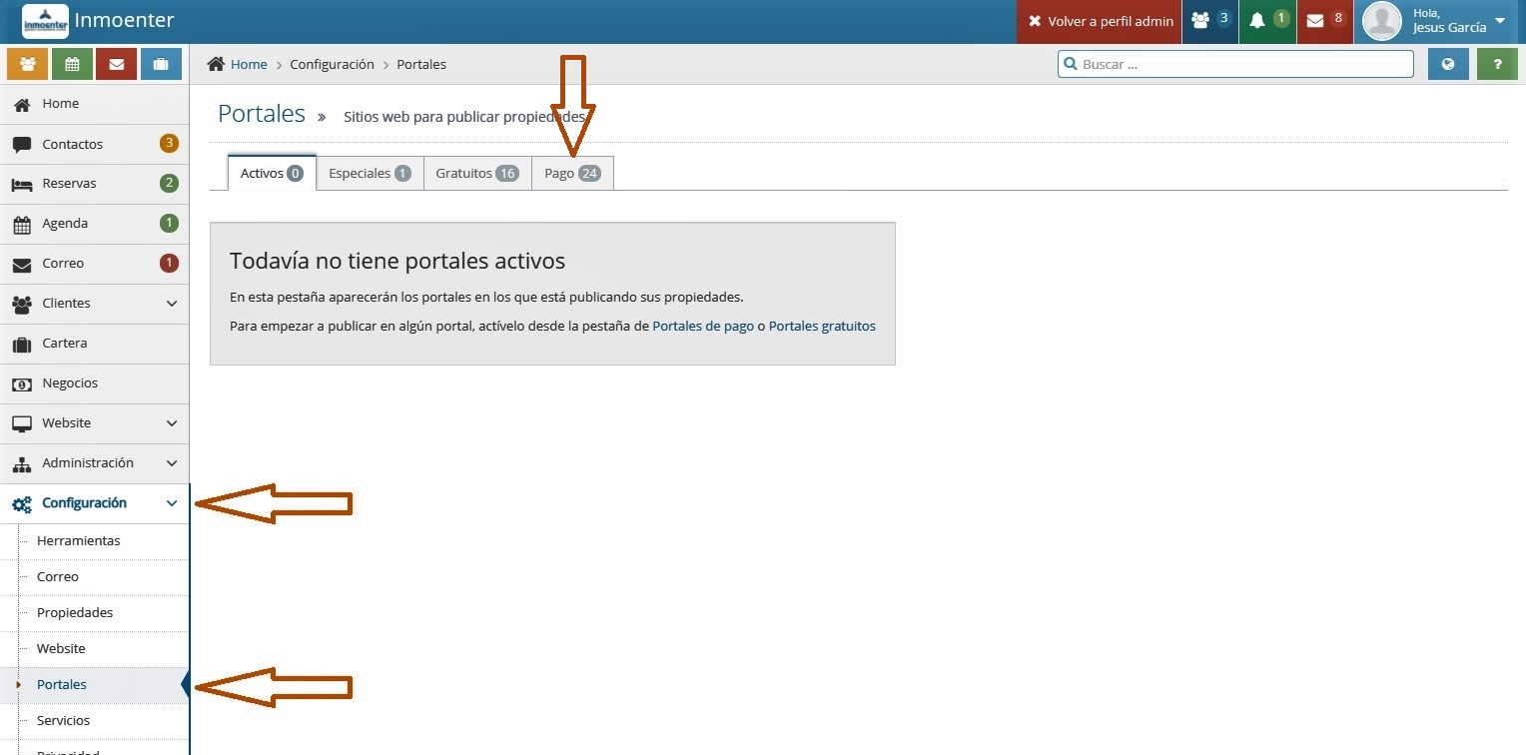Click Volver a perfil admin
This screenshot has width=1526, height=755.
pos(1100,21)
